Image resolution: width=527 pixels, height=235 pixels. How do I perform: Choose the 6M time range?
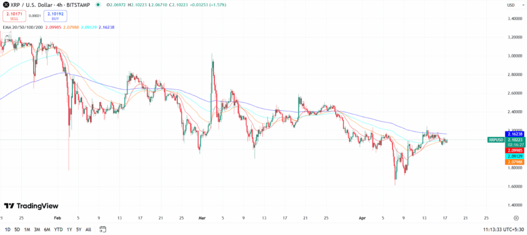coord(47,229)
